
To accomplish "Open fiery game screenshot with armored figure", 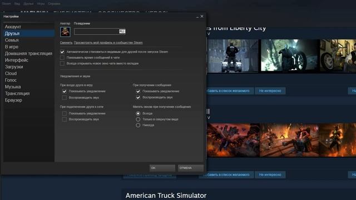I will click(338, 140).
